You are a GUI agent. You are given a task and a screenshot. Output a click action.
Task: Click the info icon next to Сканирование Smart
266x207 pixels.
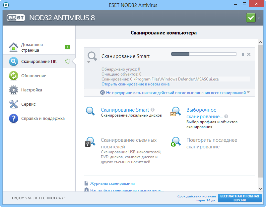tap(152, 110)
